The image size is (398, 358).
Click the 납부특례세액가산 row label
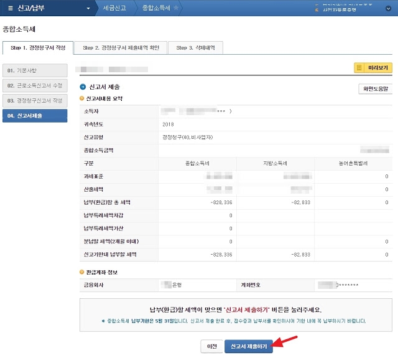[x=103, y=228]
